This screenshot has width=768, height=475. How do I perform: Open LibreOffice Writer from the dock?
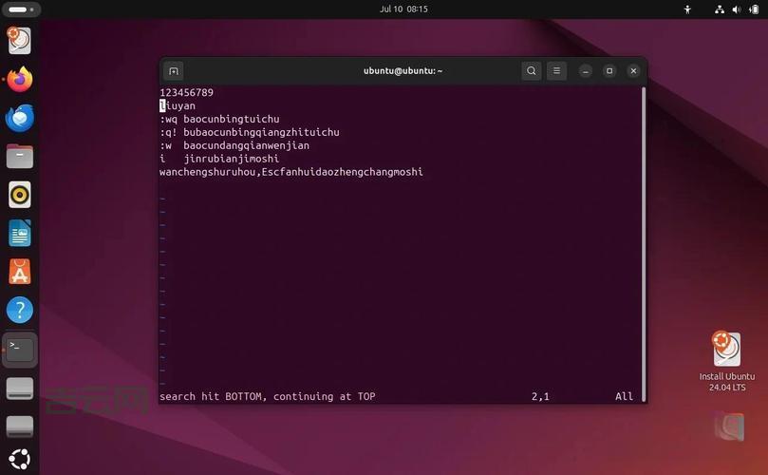19,233
